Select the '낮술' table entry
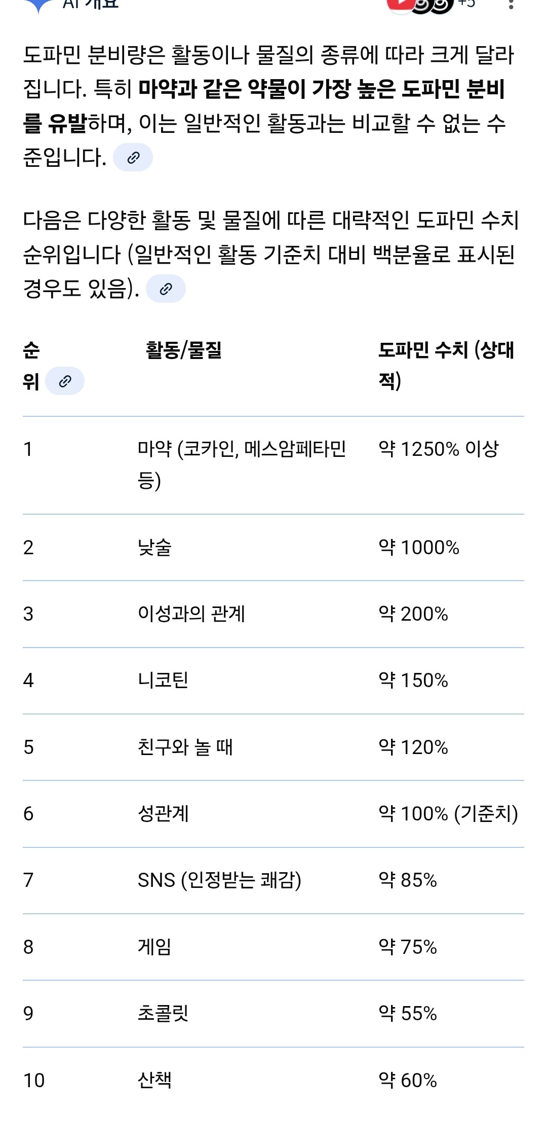547x1144 pixels. click(x=154, y=548)
